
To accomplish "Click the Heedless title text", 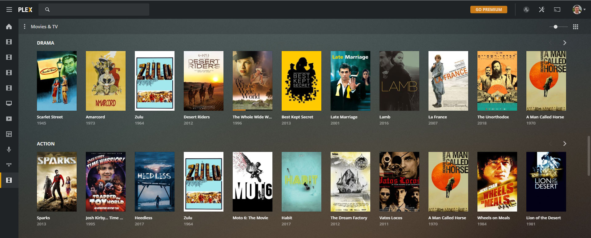I will coord(143,218).
